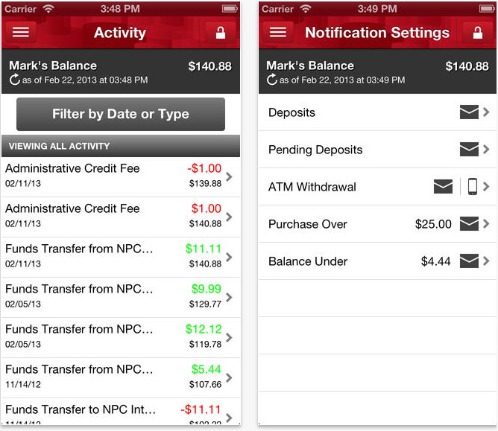The image size is (498, 431).
Task: Tap email envelope icon for Deposits
Action: coord(469,112)
